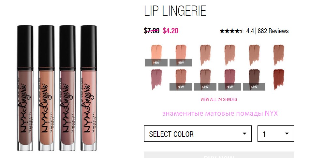Click the rightmost pink lipgloss tube image
Screen dimensions: 310x158
pos(89,88)
